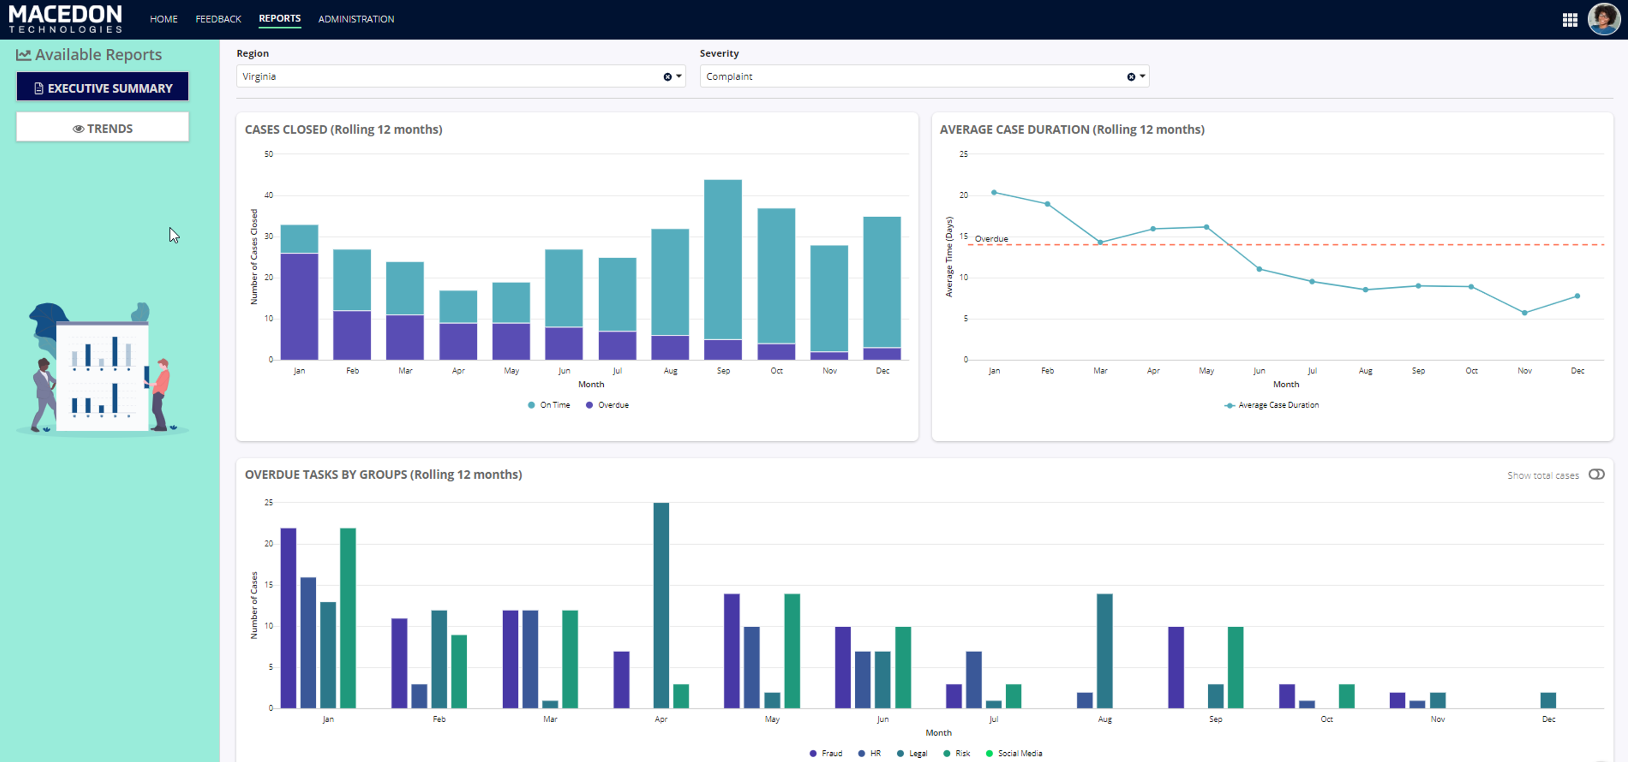Click the Macedon Technologies logo
This screenshot has height=762, width=1628.
tap(65, 19)
